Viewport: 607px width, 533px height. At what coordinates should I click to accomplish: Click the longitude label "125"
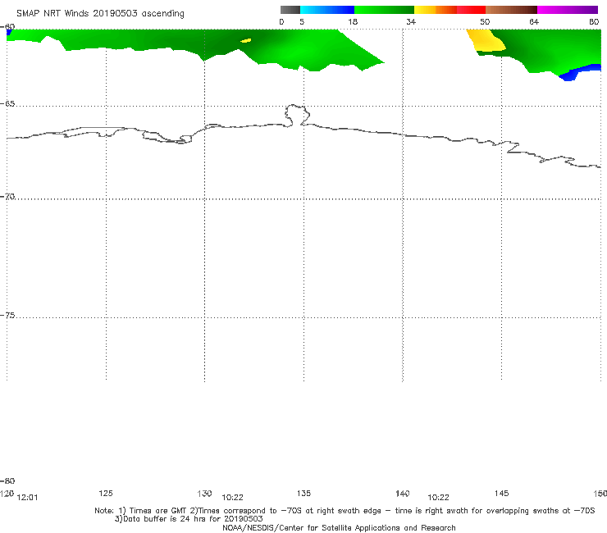(x=106, y=493)
